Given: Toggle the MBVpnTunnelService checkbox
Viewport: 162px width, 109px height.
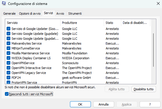Looking at the screenshot, I should 9,48.
